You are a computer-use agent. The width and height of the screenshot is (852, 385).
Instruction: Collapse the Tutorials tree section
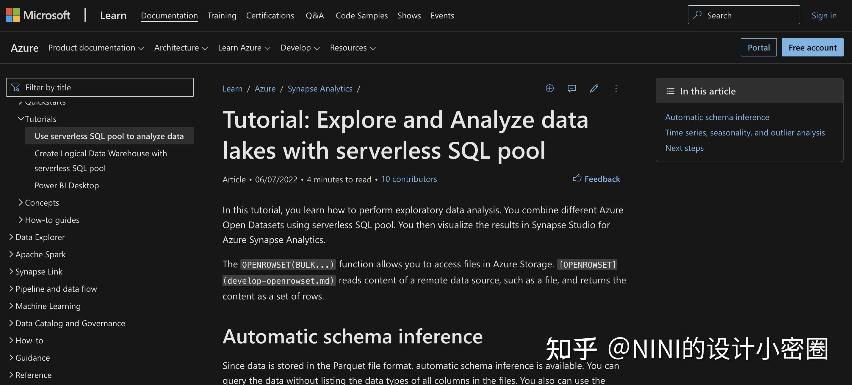[21, 119]
